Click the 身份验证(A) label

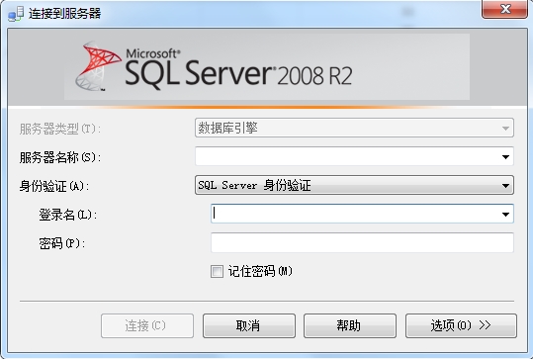tap(53, 186)
